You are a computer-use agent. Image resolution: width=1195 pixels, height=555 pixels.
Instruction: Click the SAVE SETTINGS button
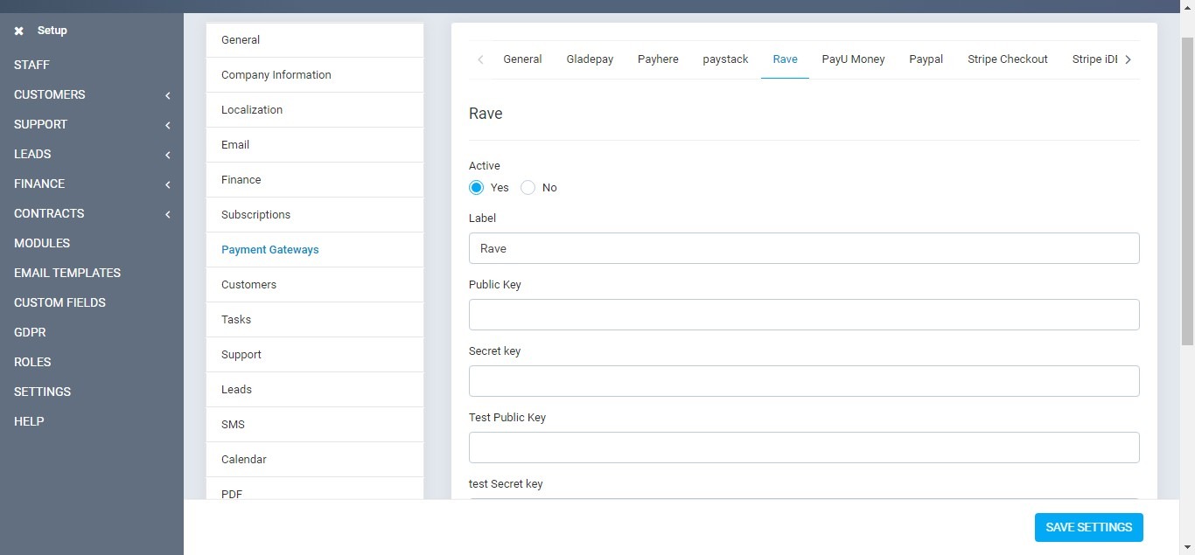point(1088,527)
